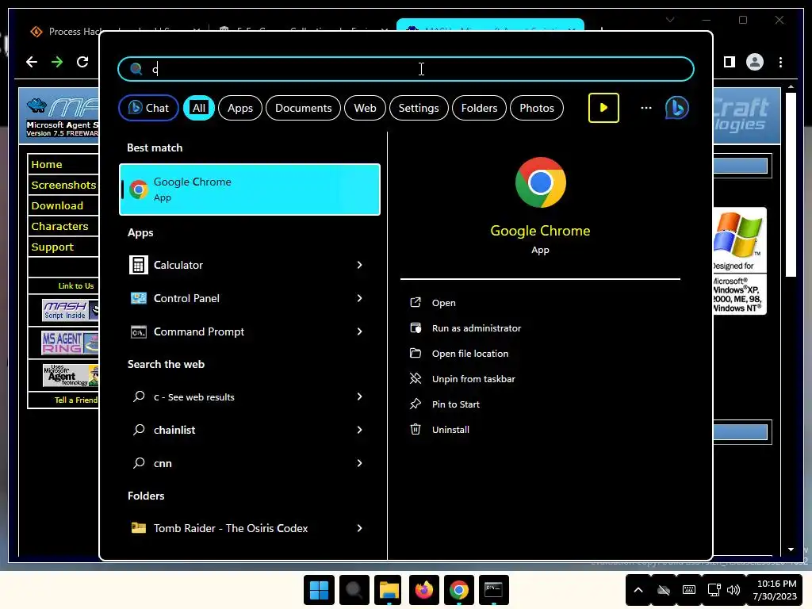This screenshot has height=609, width=812.
Task: Click search icon beside cnn
Action: tap(138, 463)
